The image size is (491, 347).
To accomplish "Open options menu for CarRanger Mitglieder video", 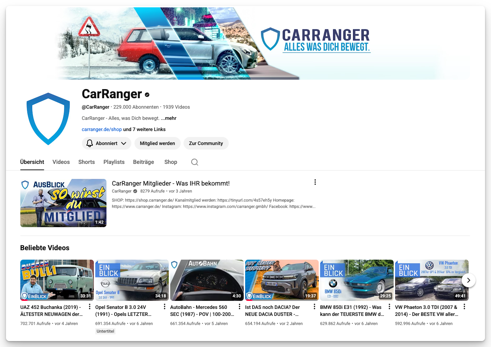I will [x=315, y=182].
